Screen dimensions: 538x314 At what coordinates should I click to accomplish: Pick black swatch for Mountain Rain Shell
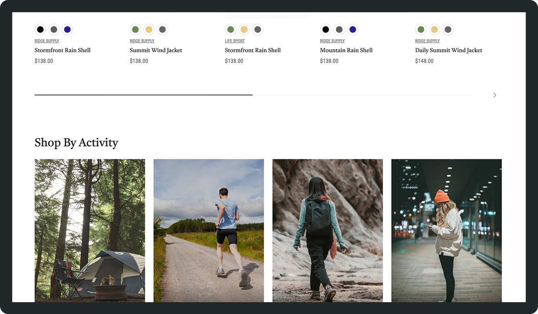tap(325, 30)
